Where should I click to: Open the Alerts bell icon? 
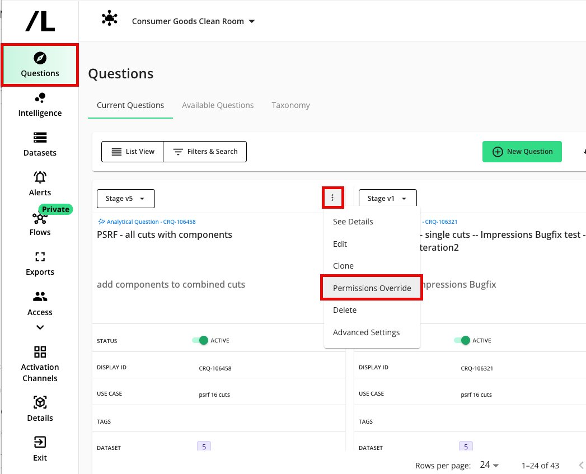pyautogui.click(x=40, y=177)
